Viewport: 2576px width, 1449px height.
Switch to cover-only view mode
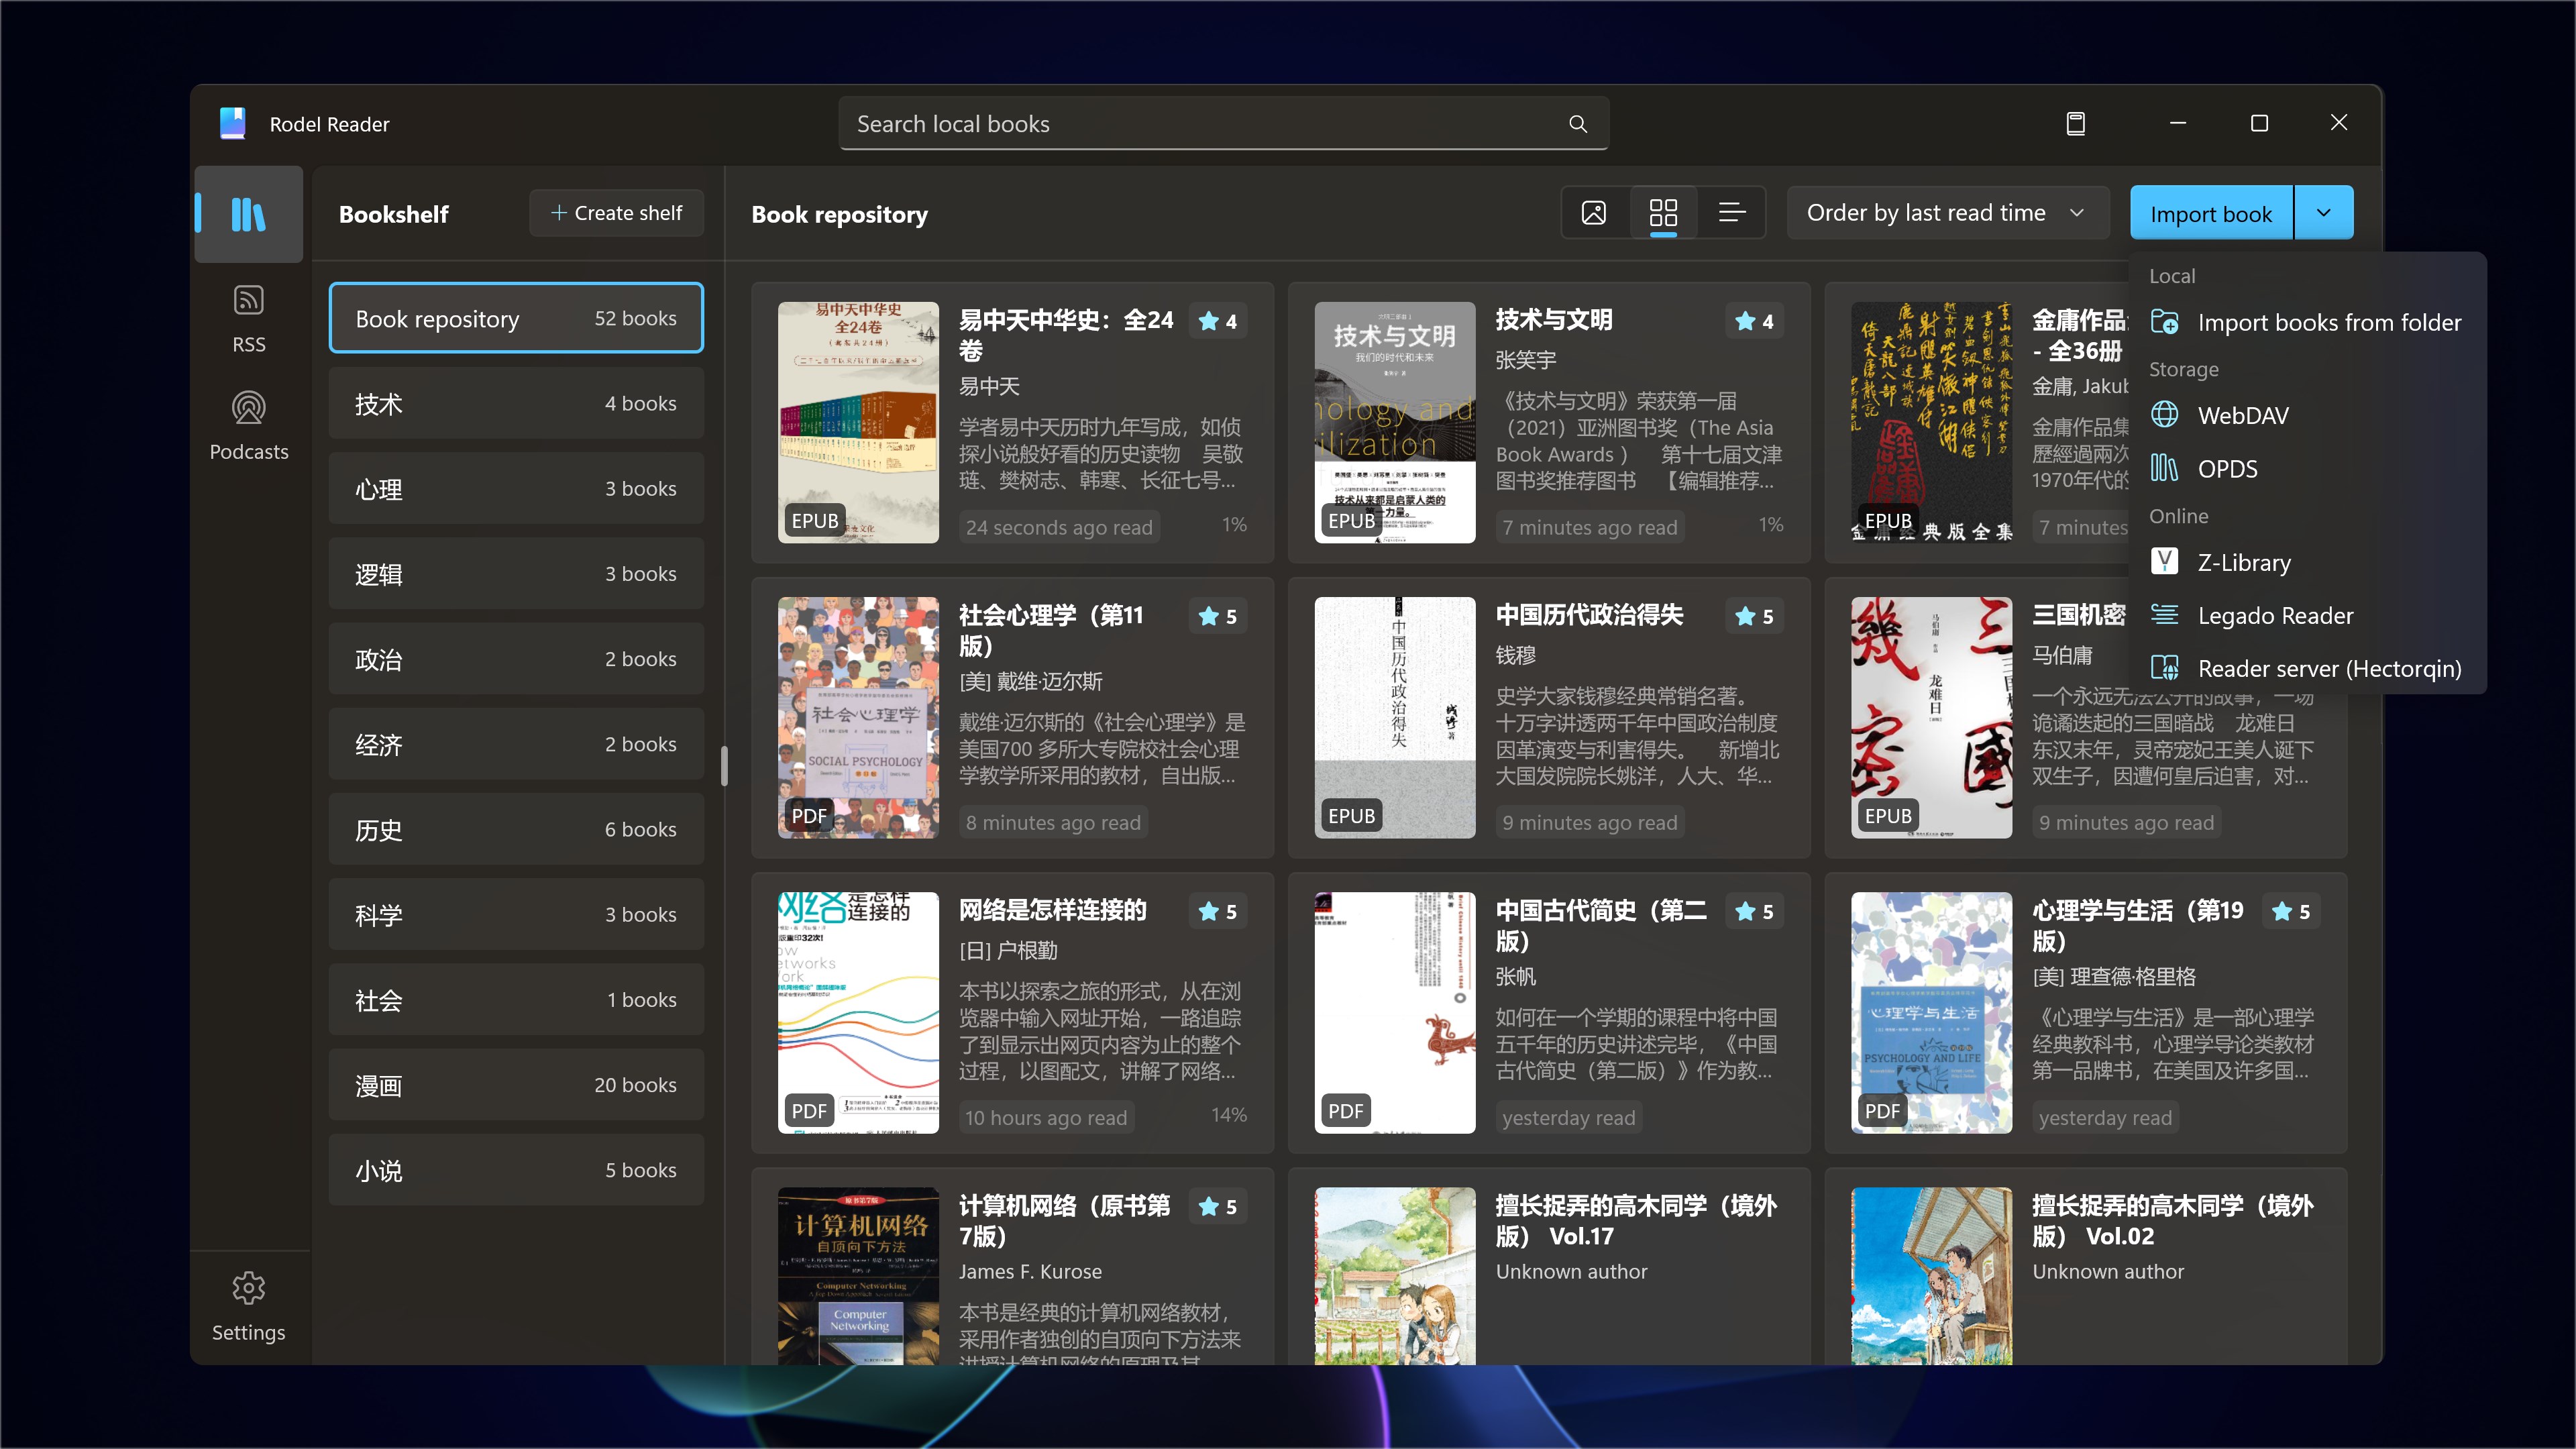1593,212
